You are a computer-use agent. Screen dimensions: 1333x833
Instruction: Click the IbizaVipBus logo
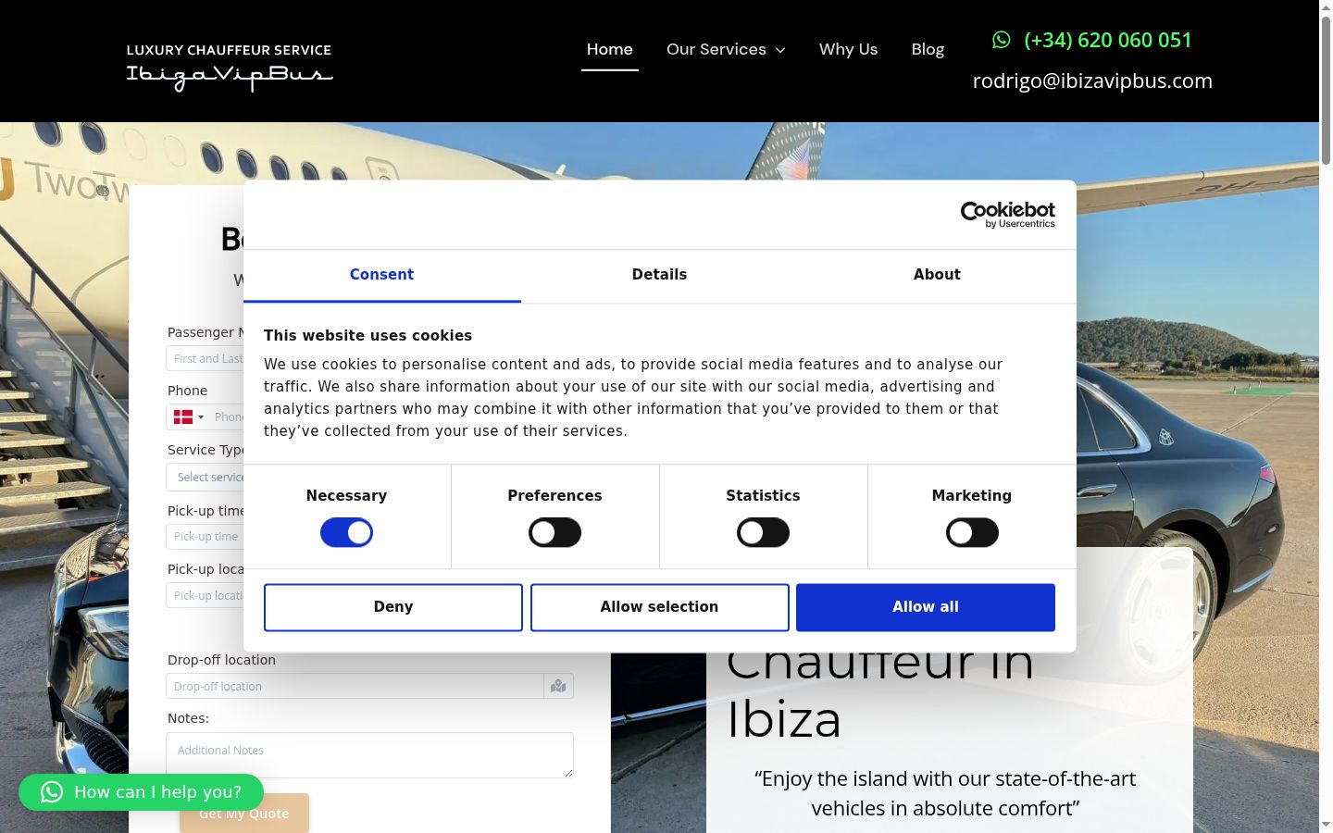(230, 67)
